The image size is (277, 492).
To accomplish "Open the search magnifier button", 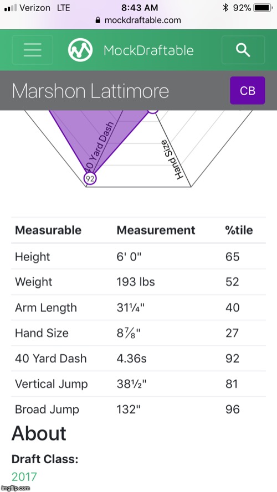I will 243,50.
